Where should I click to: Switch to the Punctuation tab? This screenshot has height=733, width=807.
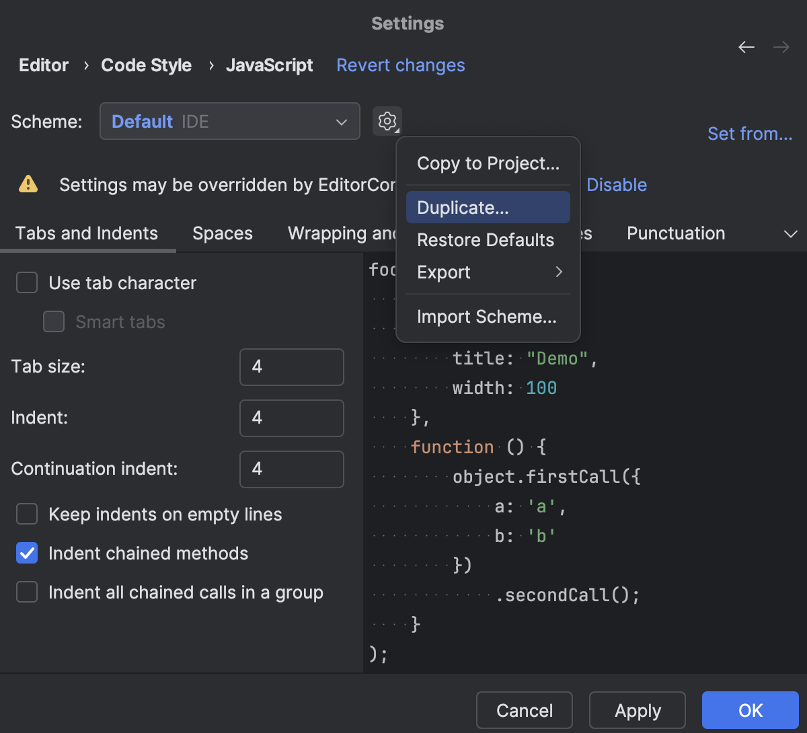pos(676,233)
